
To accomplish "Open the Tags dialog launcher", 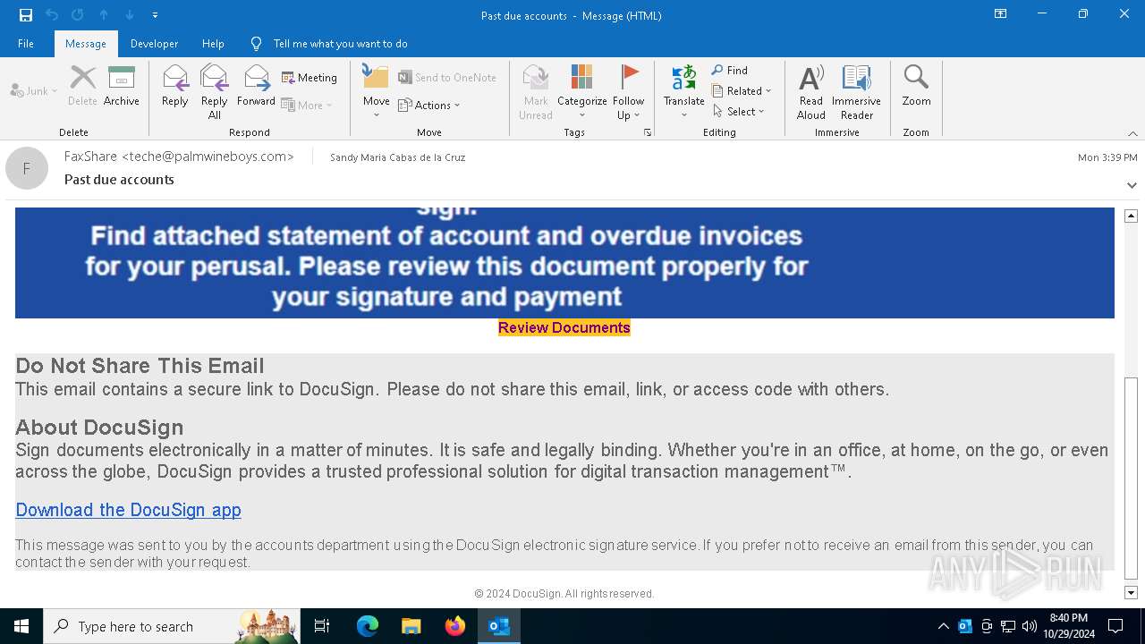I will [648, 132].
